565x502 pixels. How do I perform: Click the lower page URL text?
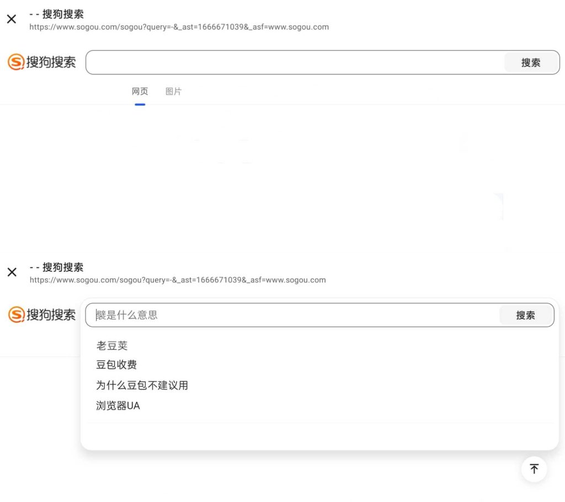click(x=178, y=280)
